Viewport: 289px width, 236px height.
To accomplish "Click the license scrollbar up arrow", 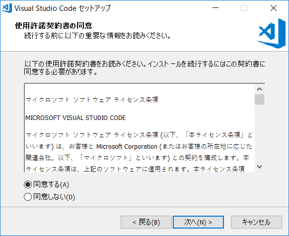I will click(260, 89).
